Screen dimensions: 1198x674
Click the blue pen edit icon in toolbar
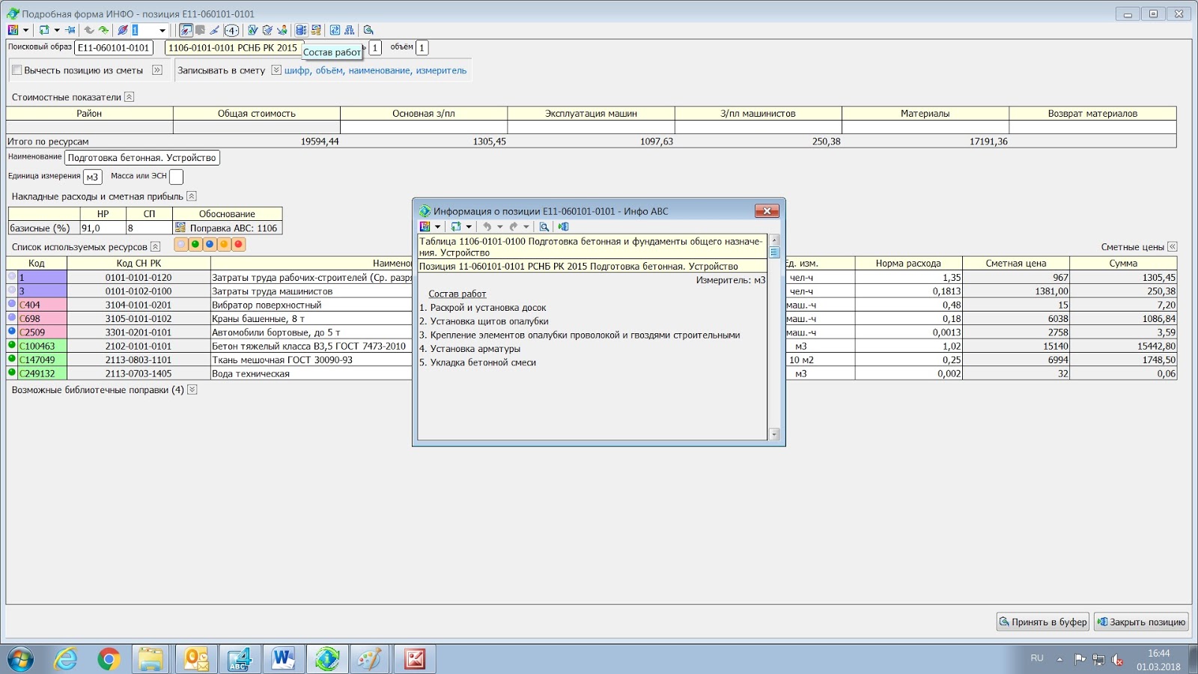coord(214,30)
